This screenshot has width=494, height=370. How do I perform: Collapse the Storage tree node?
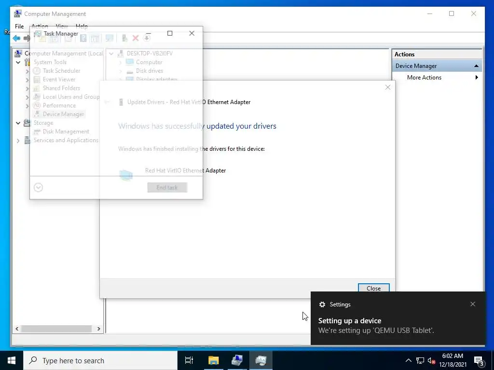[x=18, y=123]
